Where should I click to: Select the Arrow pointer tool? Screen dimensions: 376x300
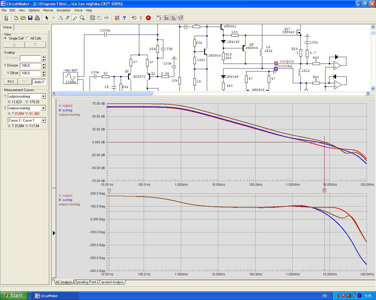coord(47,18)
